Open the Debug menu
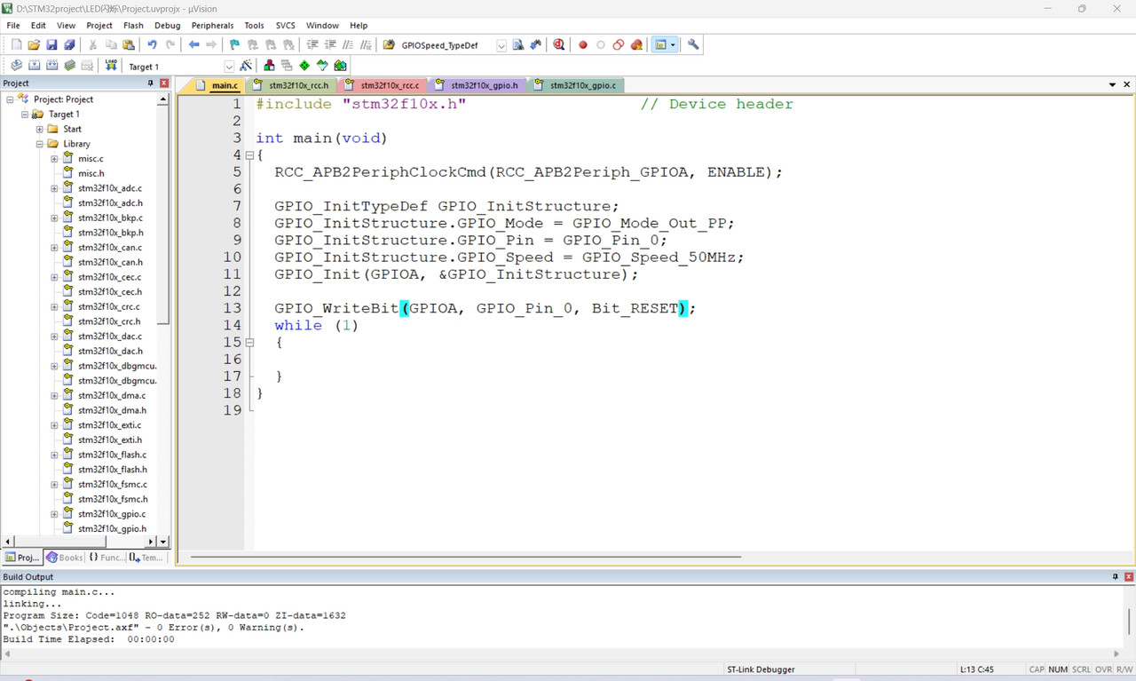 (x=167, y=26)
